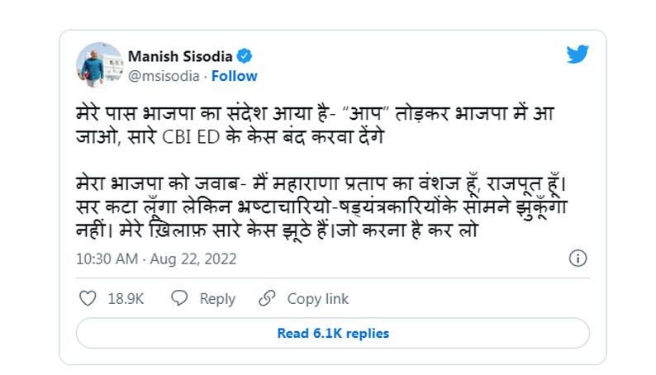Follow Manish Sisodia
The height and width of the screenshot is (375, 656).
235,76
